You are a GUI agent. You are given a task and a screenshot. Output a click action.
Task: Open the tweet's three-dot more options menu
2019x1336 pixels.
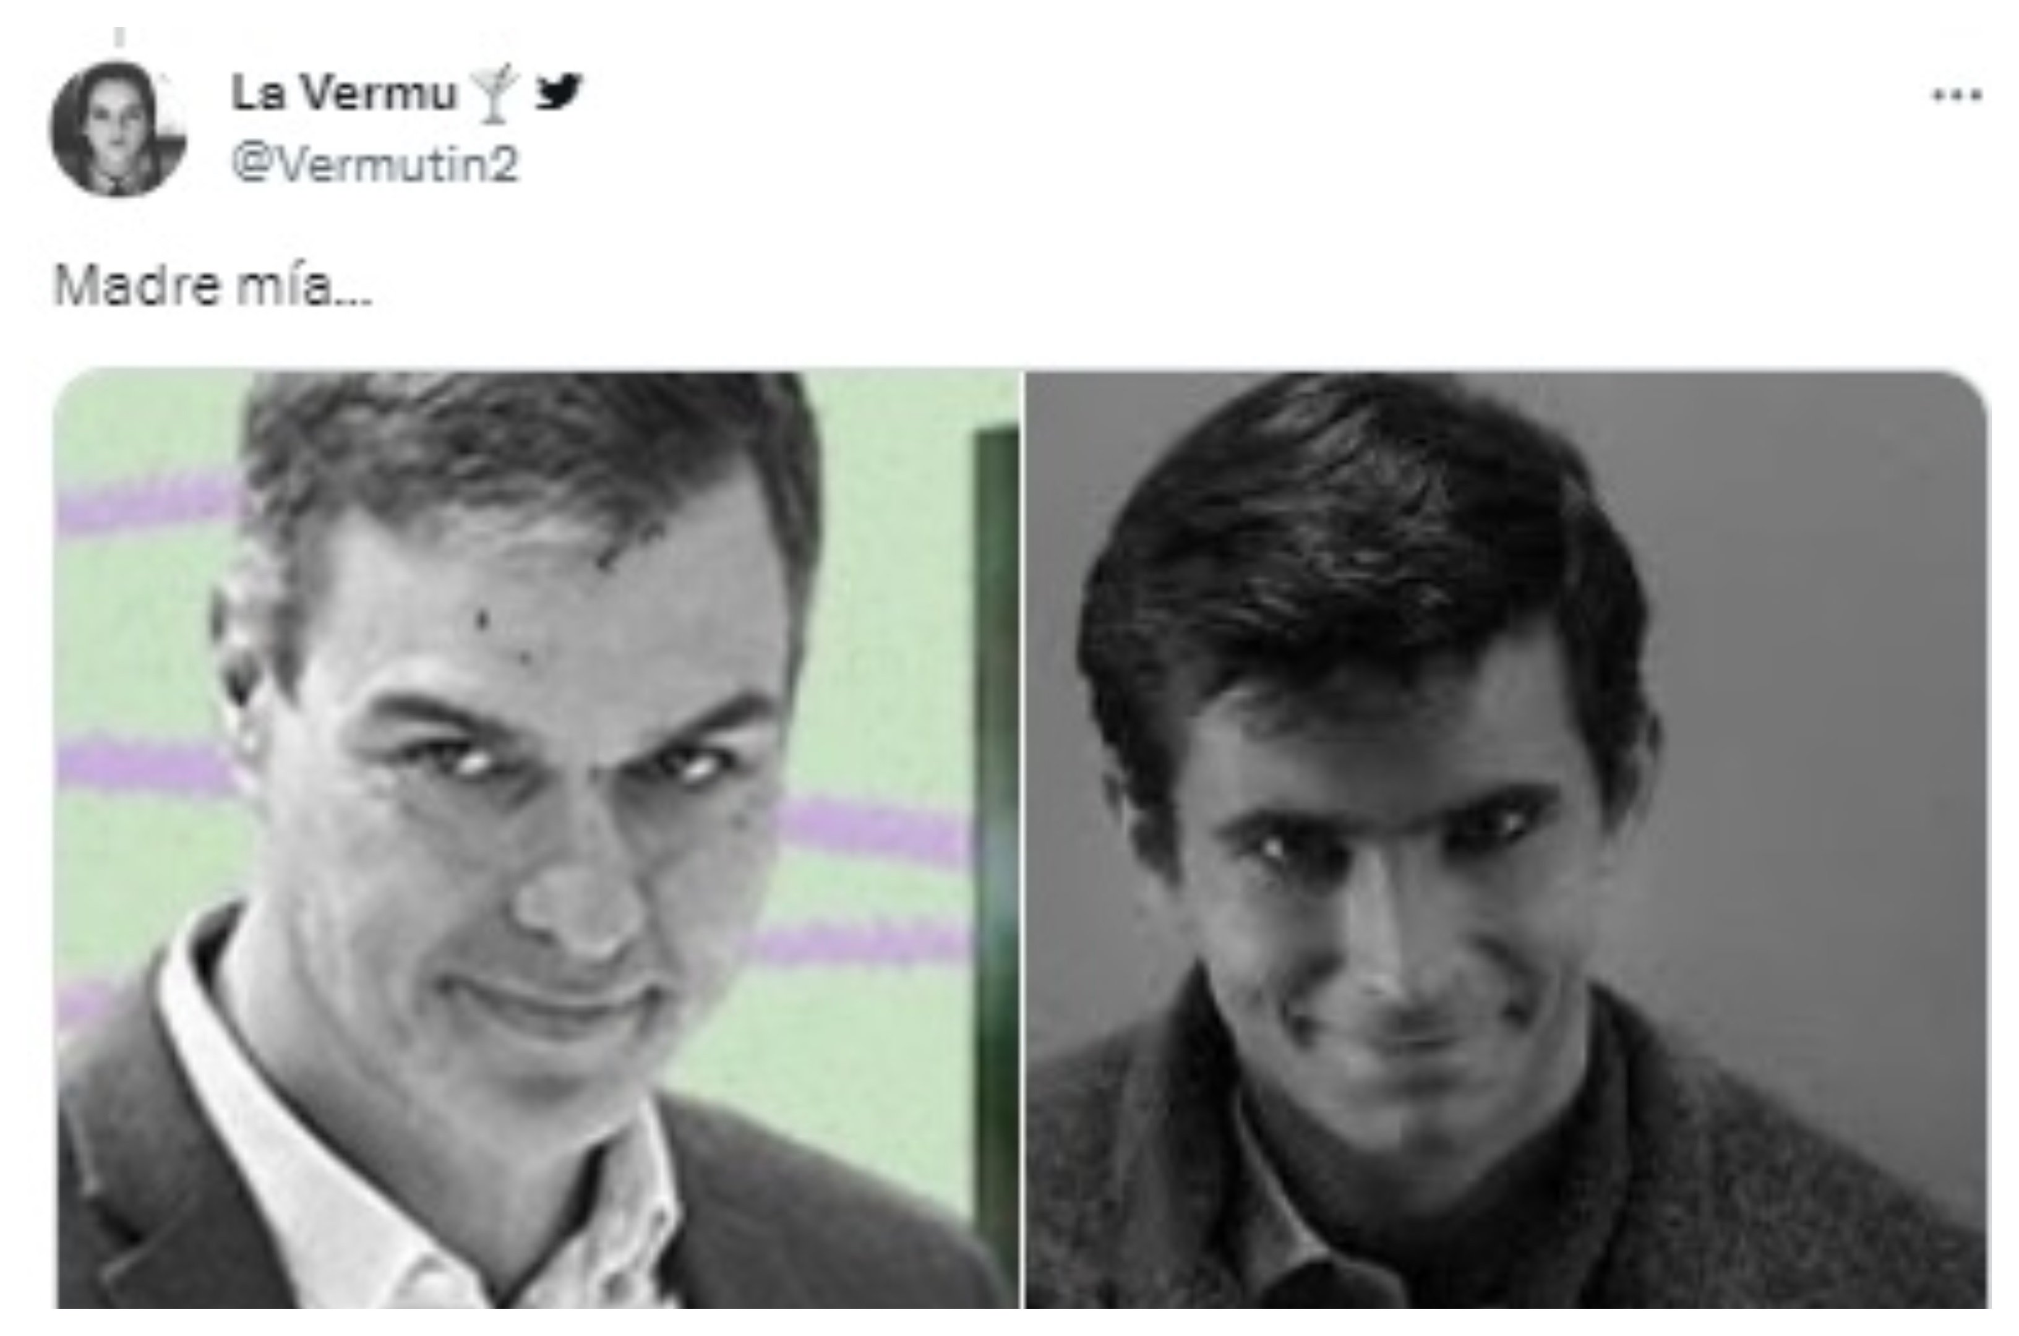(1956, 95)
